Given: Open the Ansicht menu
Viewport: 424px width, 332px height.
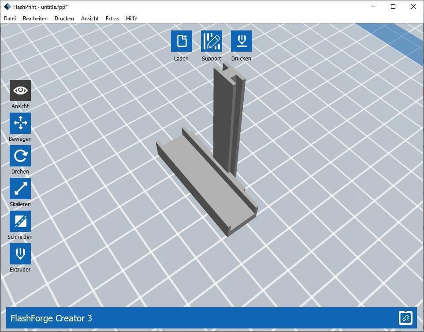Looking at the screenshot, I should tap(90, 19).
